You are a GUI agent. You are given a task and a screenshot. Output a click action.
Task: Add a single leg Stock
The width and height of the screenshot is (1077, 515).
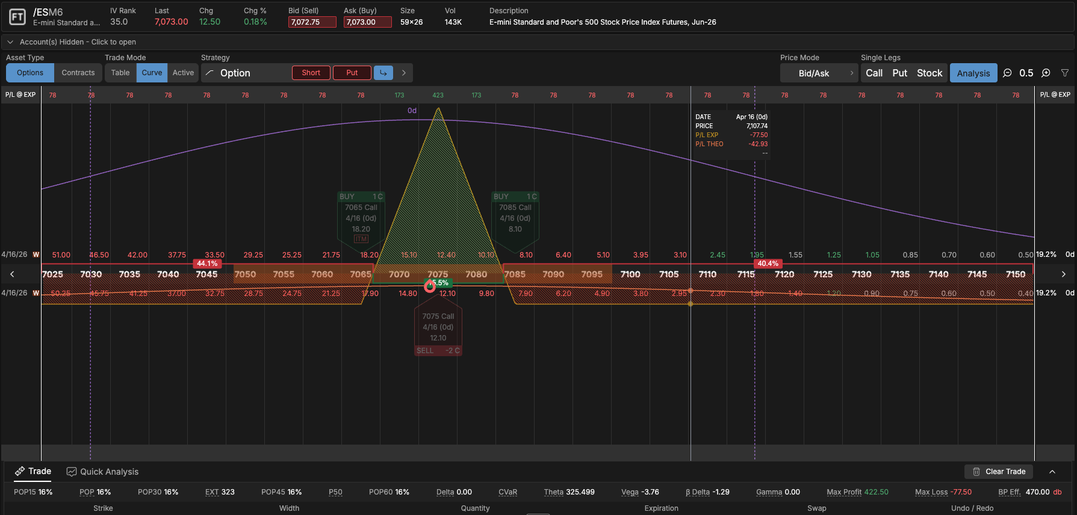(930, 73)
